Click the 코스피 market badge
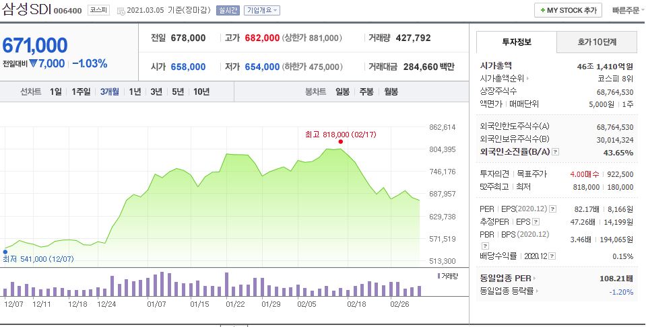This screenshot has height=327, width=646. [99, 10]
